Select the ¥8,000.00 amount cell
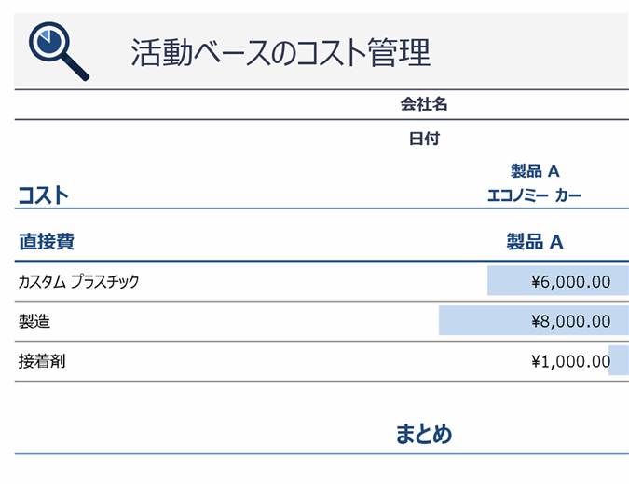This screenshot has width=629, height=484. pyautogui.click(x=570, y=322)
